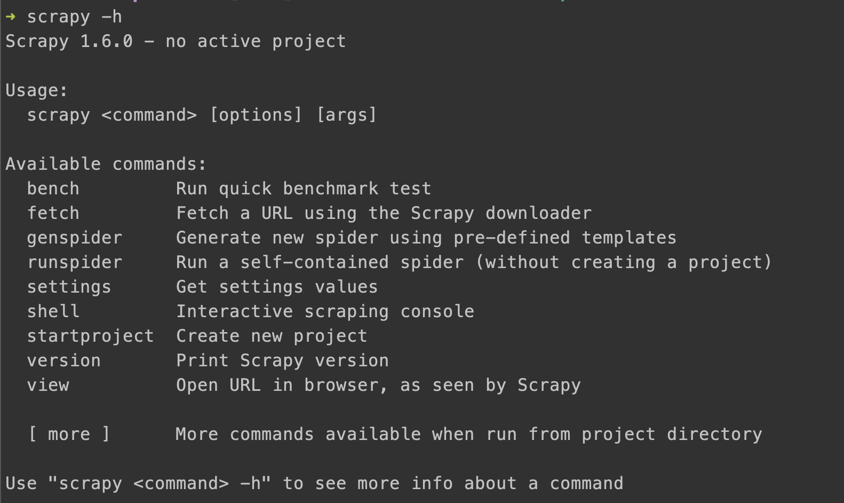Click the 'Usage:' heading
The width and height of the screenshot is (844, 503).
pos(37,91)
